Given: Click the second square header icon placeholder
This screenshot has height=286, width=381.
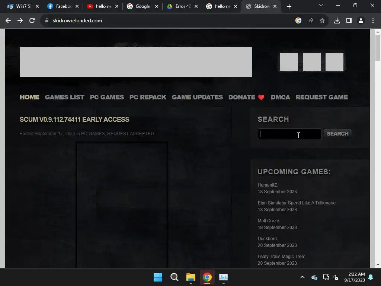Looking at the screenshot, I should point(312,62).
